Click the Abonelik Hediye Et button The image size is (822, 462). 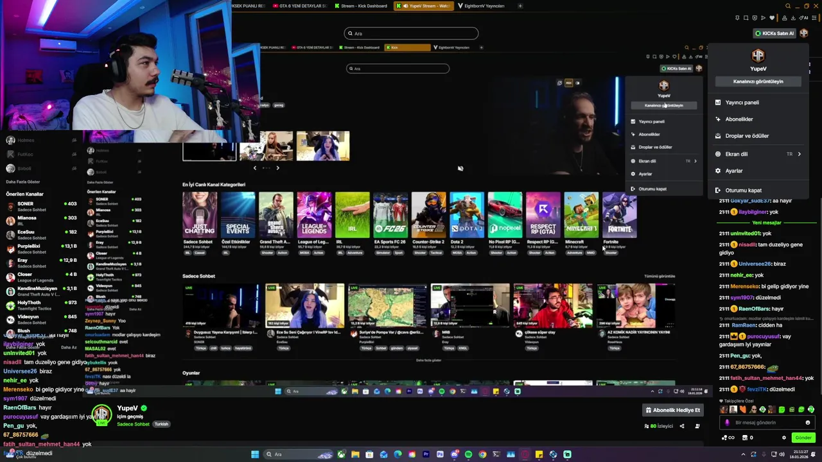tap(673, 410)
